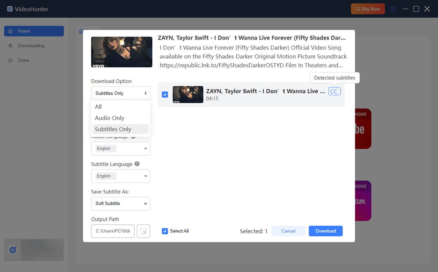Click the large video thumbnail in dialog
The width and height of the screenshot is (438, 272).
tap(122, 52)
